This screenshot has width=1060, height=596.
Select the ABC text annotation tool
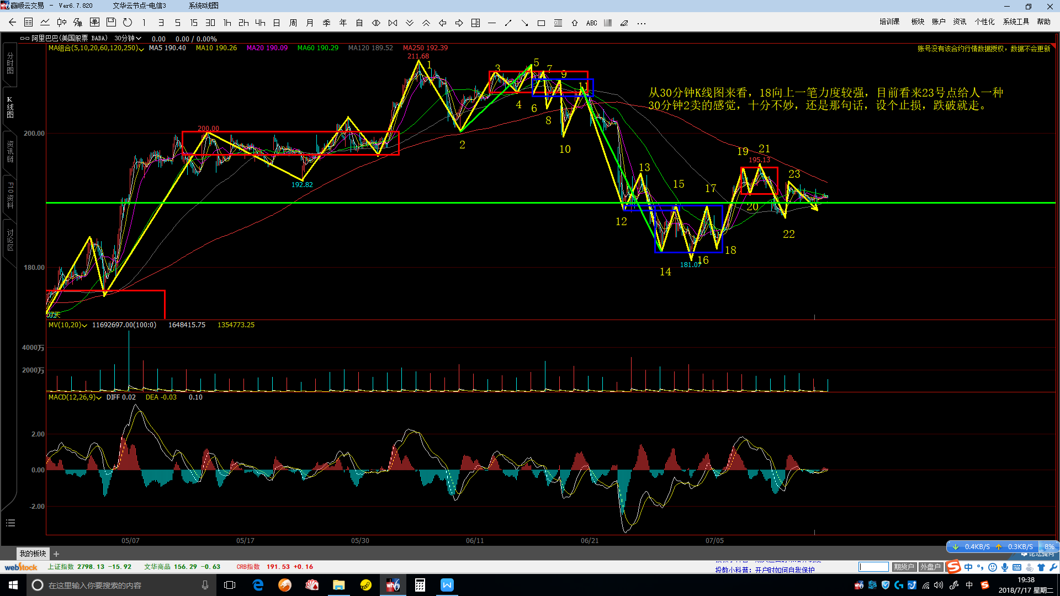click(591, 23)
